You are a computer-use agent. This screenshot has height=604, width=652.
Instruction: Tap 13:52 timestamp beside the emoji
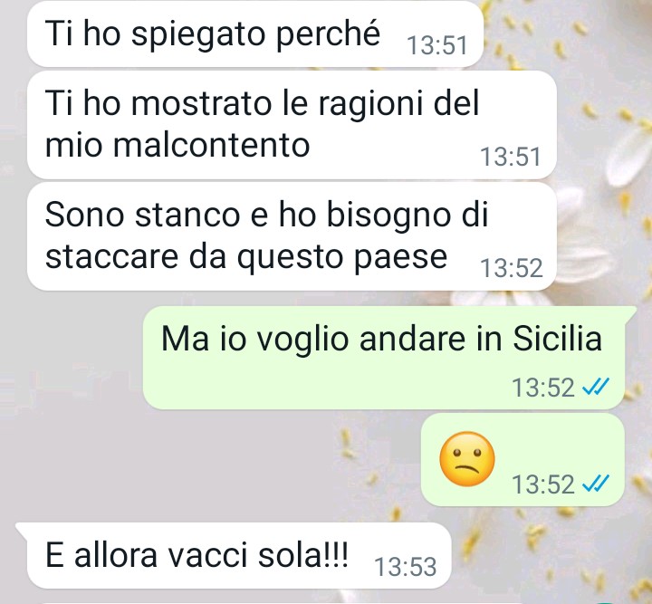(x=543, y=484)
